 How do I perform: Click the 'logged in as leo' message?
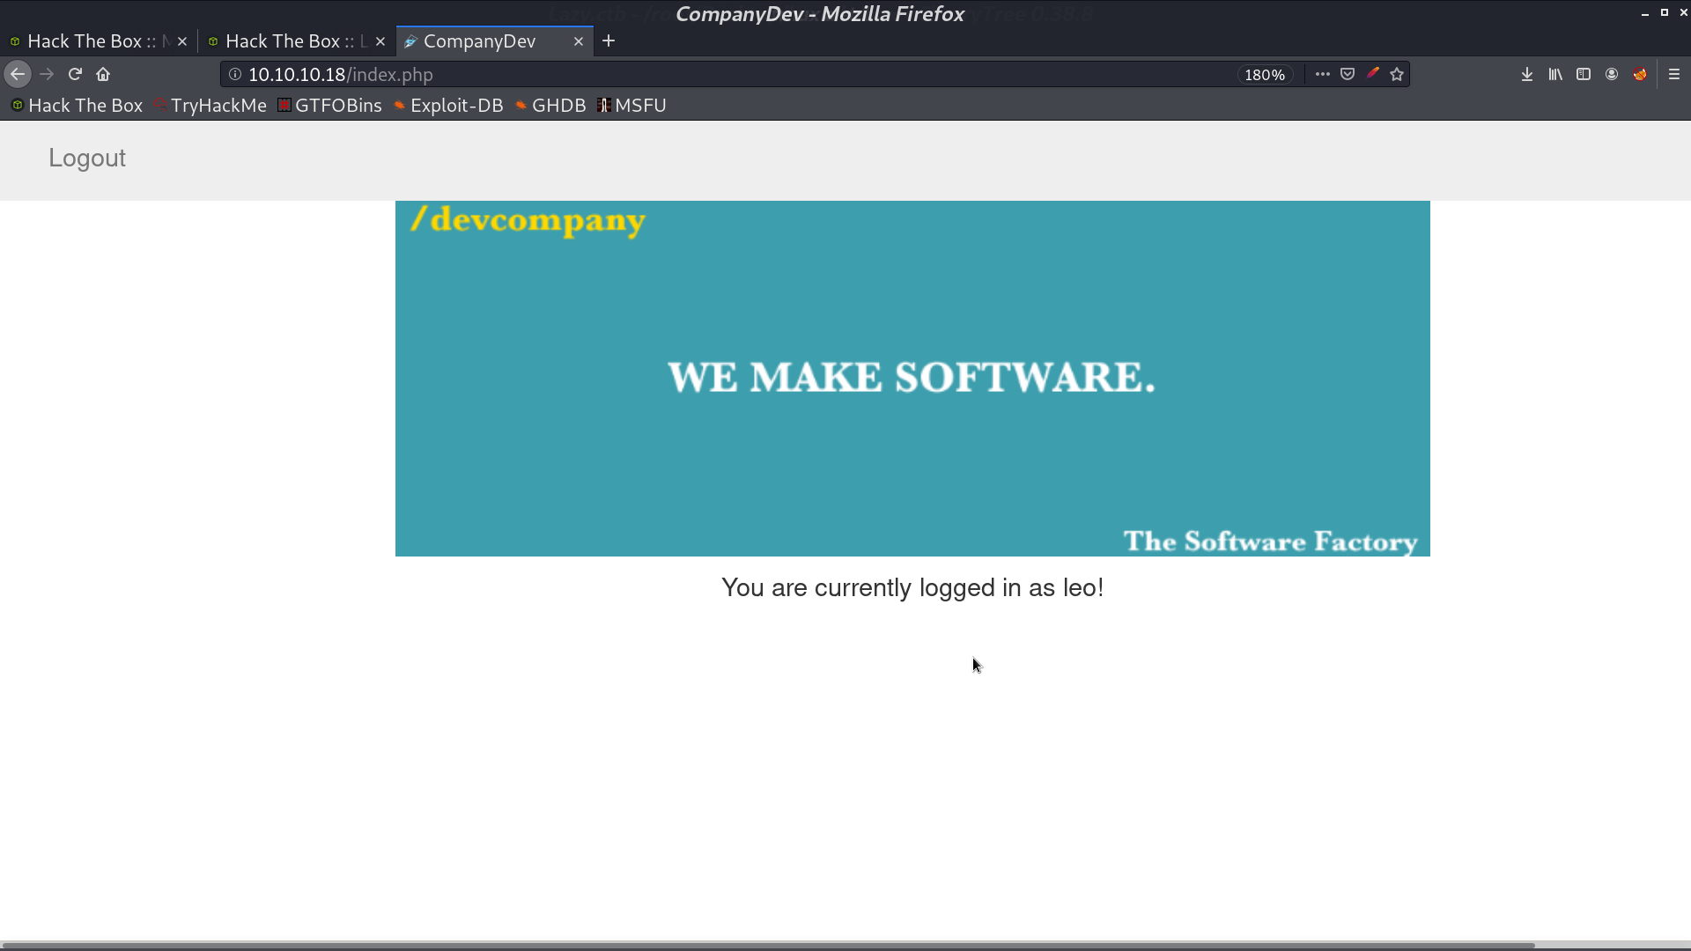(x=912, y=588)
